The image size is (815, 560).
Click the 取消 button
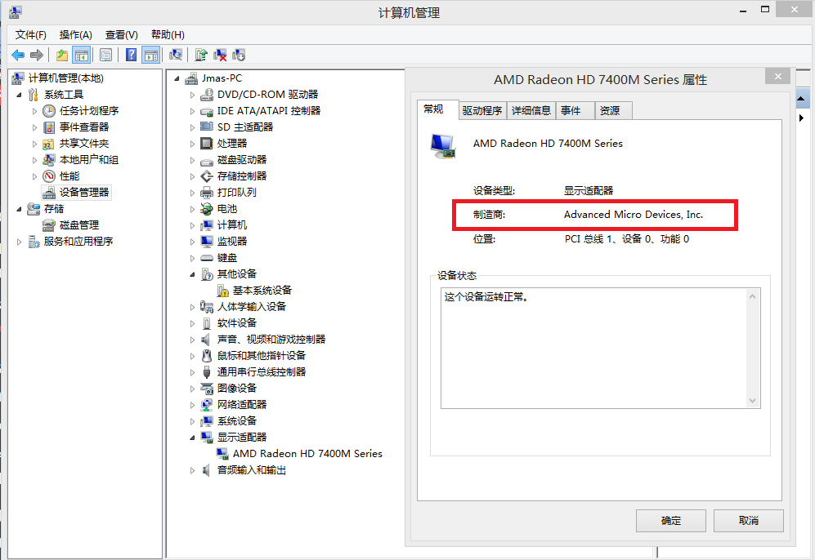click(x=748, y=521)
